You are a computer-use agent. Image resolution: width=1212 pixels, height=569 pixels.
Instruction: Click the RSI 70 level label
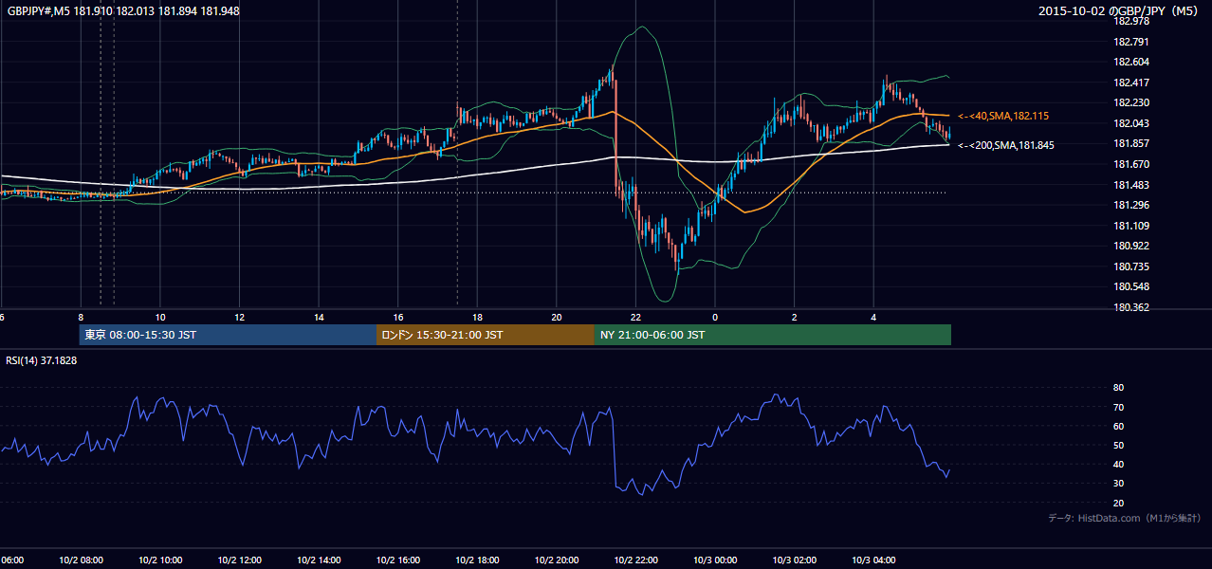[x=1118, y=407]
